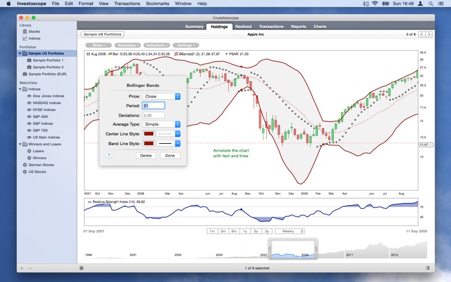
Task: Switch to the Charts tab
Action: pyautogui.click(x=320, y=27)
